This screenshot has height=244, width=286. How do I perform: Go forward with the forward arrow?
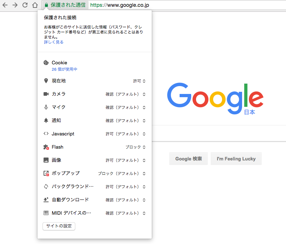pyautogui.click(x=15, y=5)
